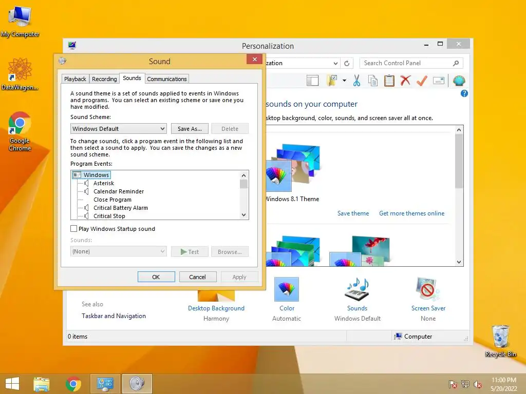Click Get more themes online link
Viewport: 526px width, 394px height.
click(x=411, y=213)
